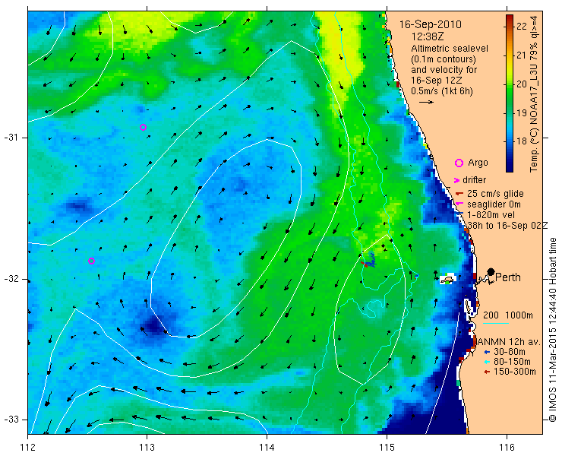The height and width of the screenshot is (456, 562).
Task: Click the 38h to 16-Sep 02Z label
Action: (508, 225)
